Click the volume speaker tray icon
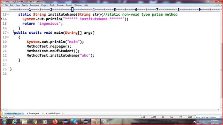 pyautogui.click(x=206, y=122)
